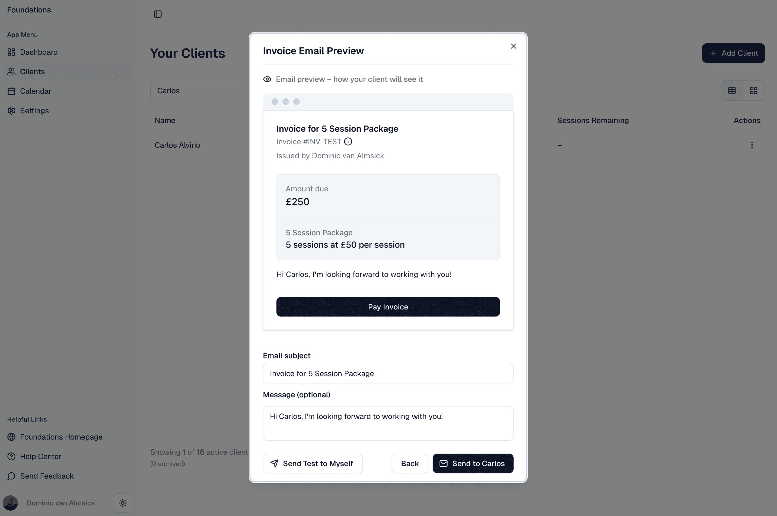Select the Clients menu entry
777x516 pixels.
click(x=33, y=72)
